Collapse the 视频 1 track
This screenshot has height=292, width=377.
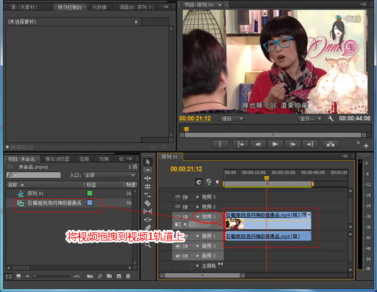tap(198, 217)
